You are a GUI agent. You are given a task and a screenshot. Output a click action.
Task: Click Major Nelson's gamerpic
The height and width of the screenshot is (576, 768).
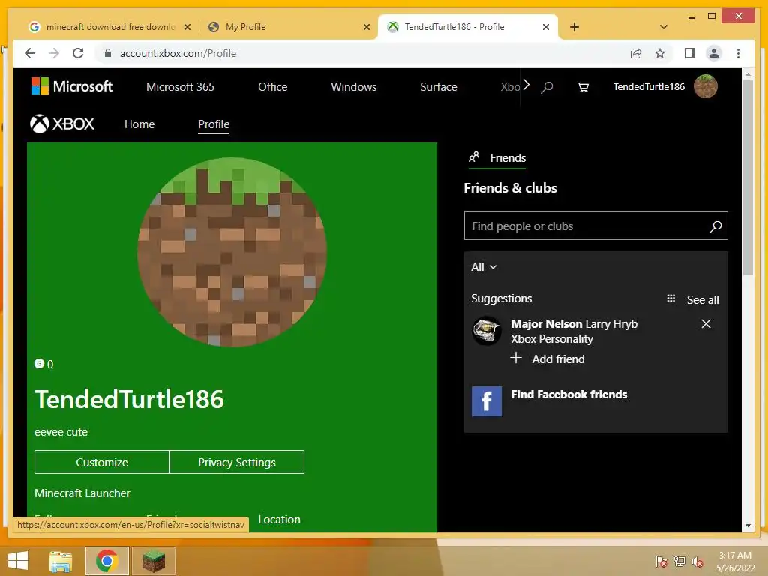[x=486, y=331]
